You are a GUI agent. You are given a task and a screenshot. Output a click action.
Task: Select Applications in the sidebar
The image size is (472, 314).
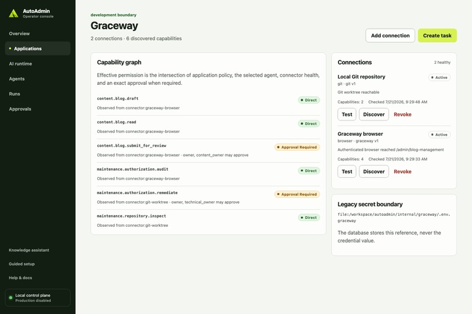[37, 49]
